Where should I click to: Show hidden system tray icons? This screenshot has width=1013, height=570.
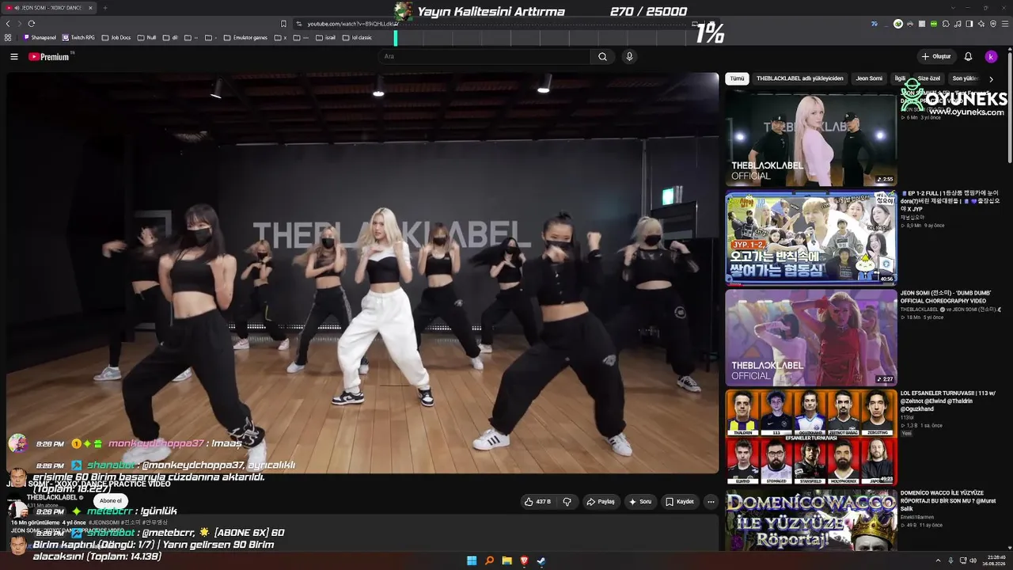pos(939,560)
